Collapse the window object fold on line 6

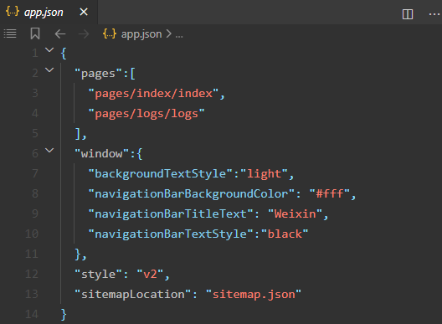click(x=49, y=151)
